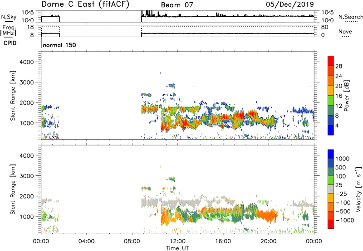363x251 pixels.
Task: Click the 'Velocity [m s-1]' colorbar title
Action: click(359, 189)
